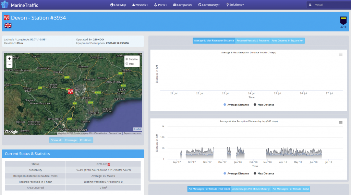The image size is (351, 195).
Task: Click the Show all button
Action: 56,140
